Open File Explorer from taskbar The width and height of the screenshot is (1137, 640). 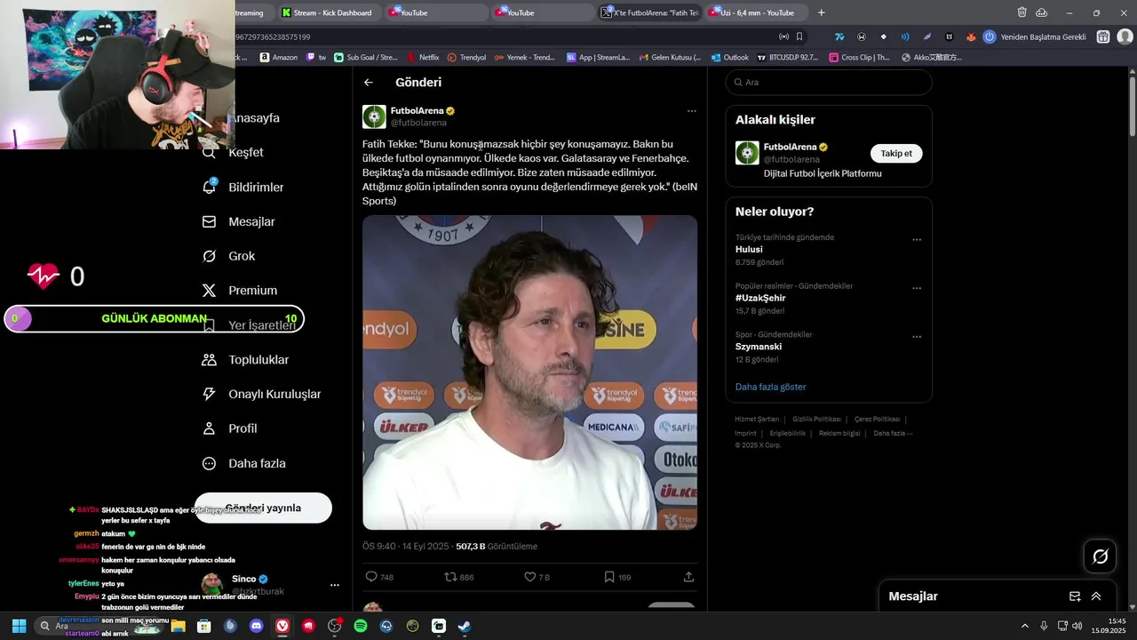[179, 626]
